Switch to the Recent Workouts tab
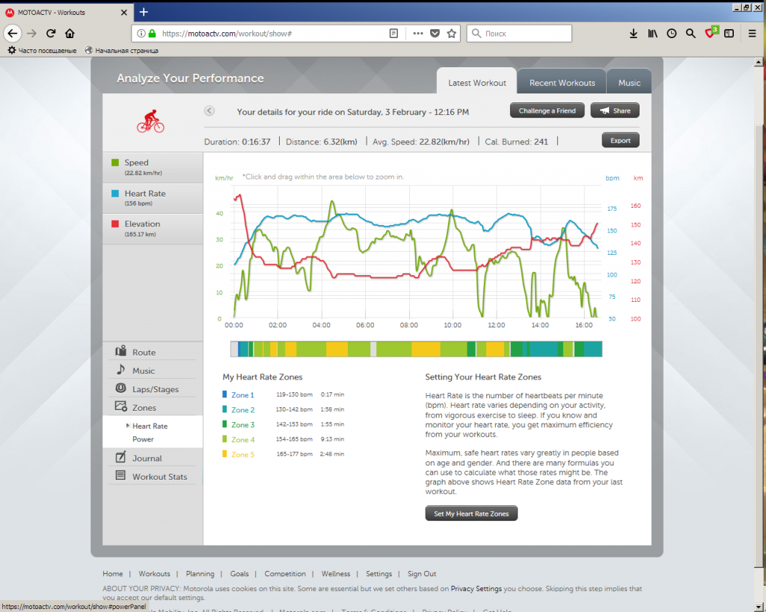Viewport: 766px width, 612px height. pyautogui.click(x=562, y=83)
